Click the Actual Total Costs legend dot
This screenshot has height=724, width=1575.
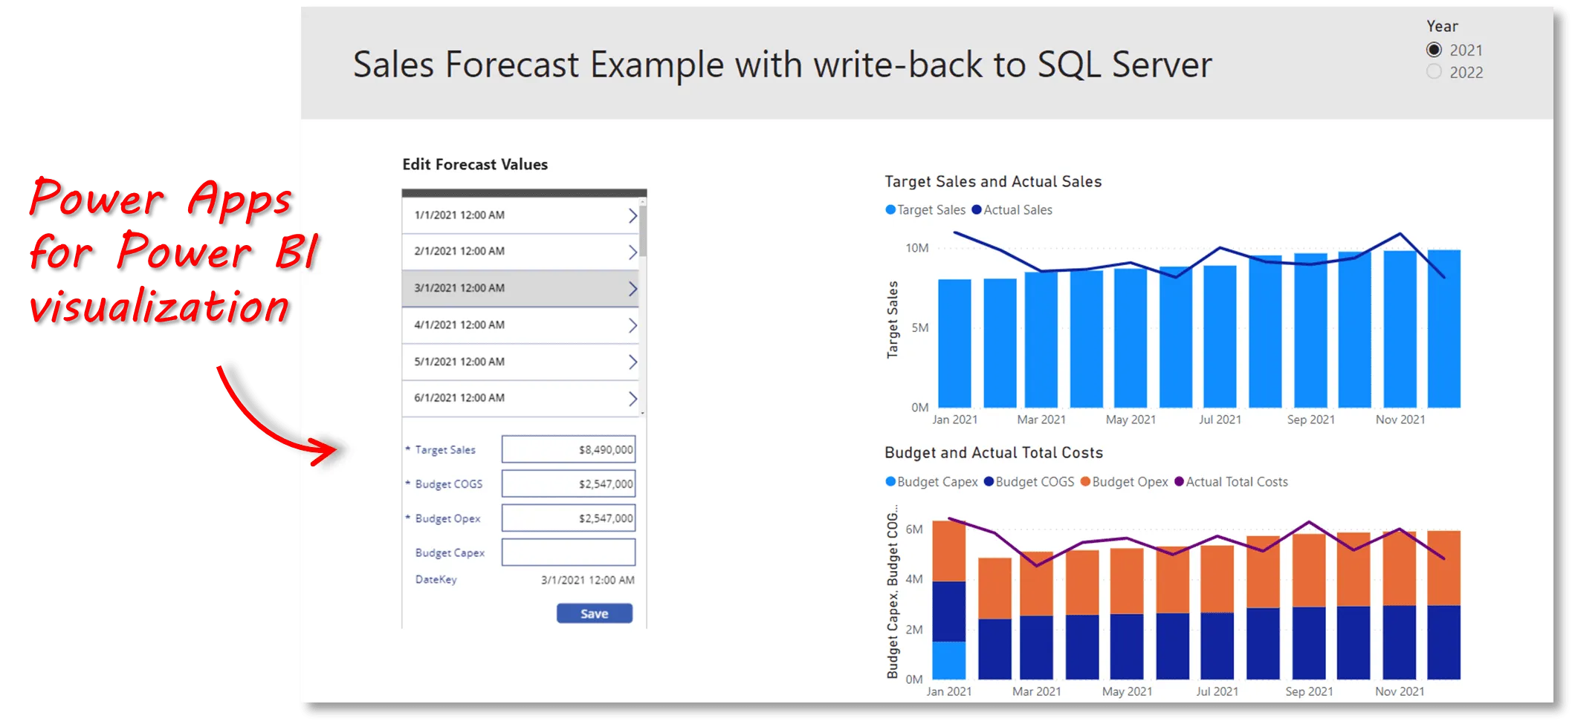coord(1179,482)
